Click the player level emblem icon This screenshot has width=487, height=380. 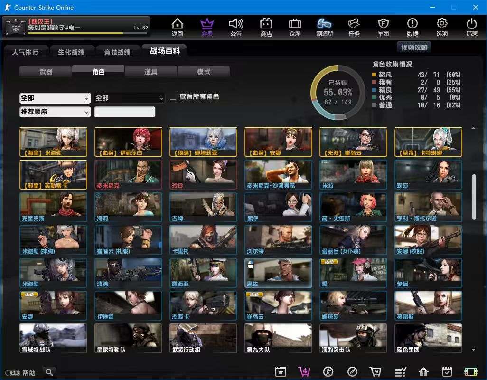[16, 27]
